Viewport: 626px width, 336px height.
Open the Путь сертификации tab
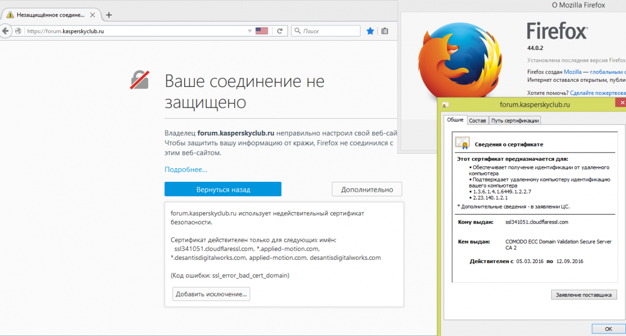pos(515,120)
